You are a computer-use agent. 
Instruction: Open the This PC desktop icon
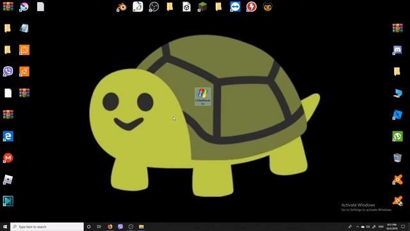point(397,93)
